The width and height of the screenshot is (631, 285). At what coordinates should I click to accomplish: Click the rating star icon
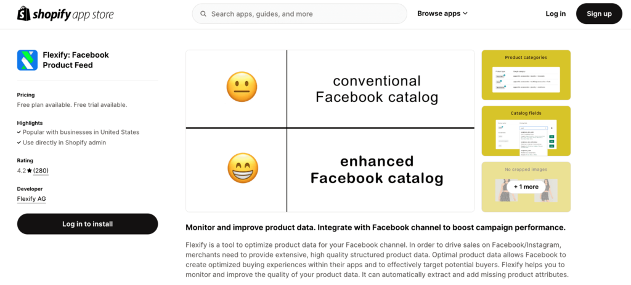[30, 171]
